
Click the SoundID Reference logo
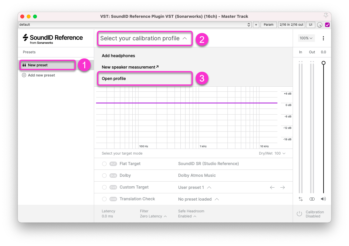[x=53, y=39]
